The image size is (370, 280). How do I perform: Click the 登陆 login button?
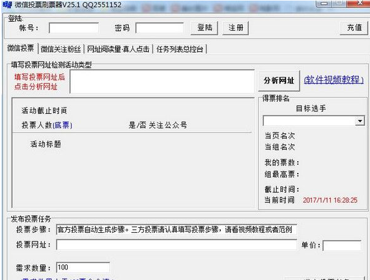205,28
